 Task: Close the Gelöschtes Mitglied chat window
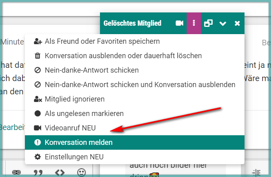click(x=237, y=23)
